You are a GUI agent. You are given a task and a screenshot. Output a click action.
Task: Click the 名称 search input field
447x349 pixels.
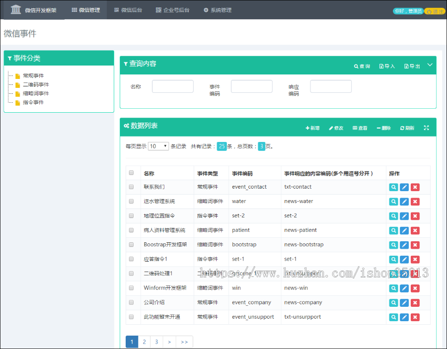point(173,86)
